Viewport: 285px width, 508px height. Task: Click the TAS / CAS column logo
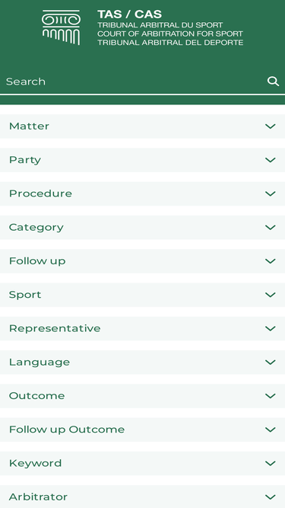61,27
